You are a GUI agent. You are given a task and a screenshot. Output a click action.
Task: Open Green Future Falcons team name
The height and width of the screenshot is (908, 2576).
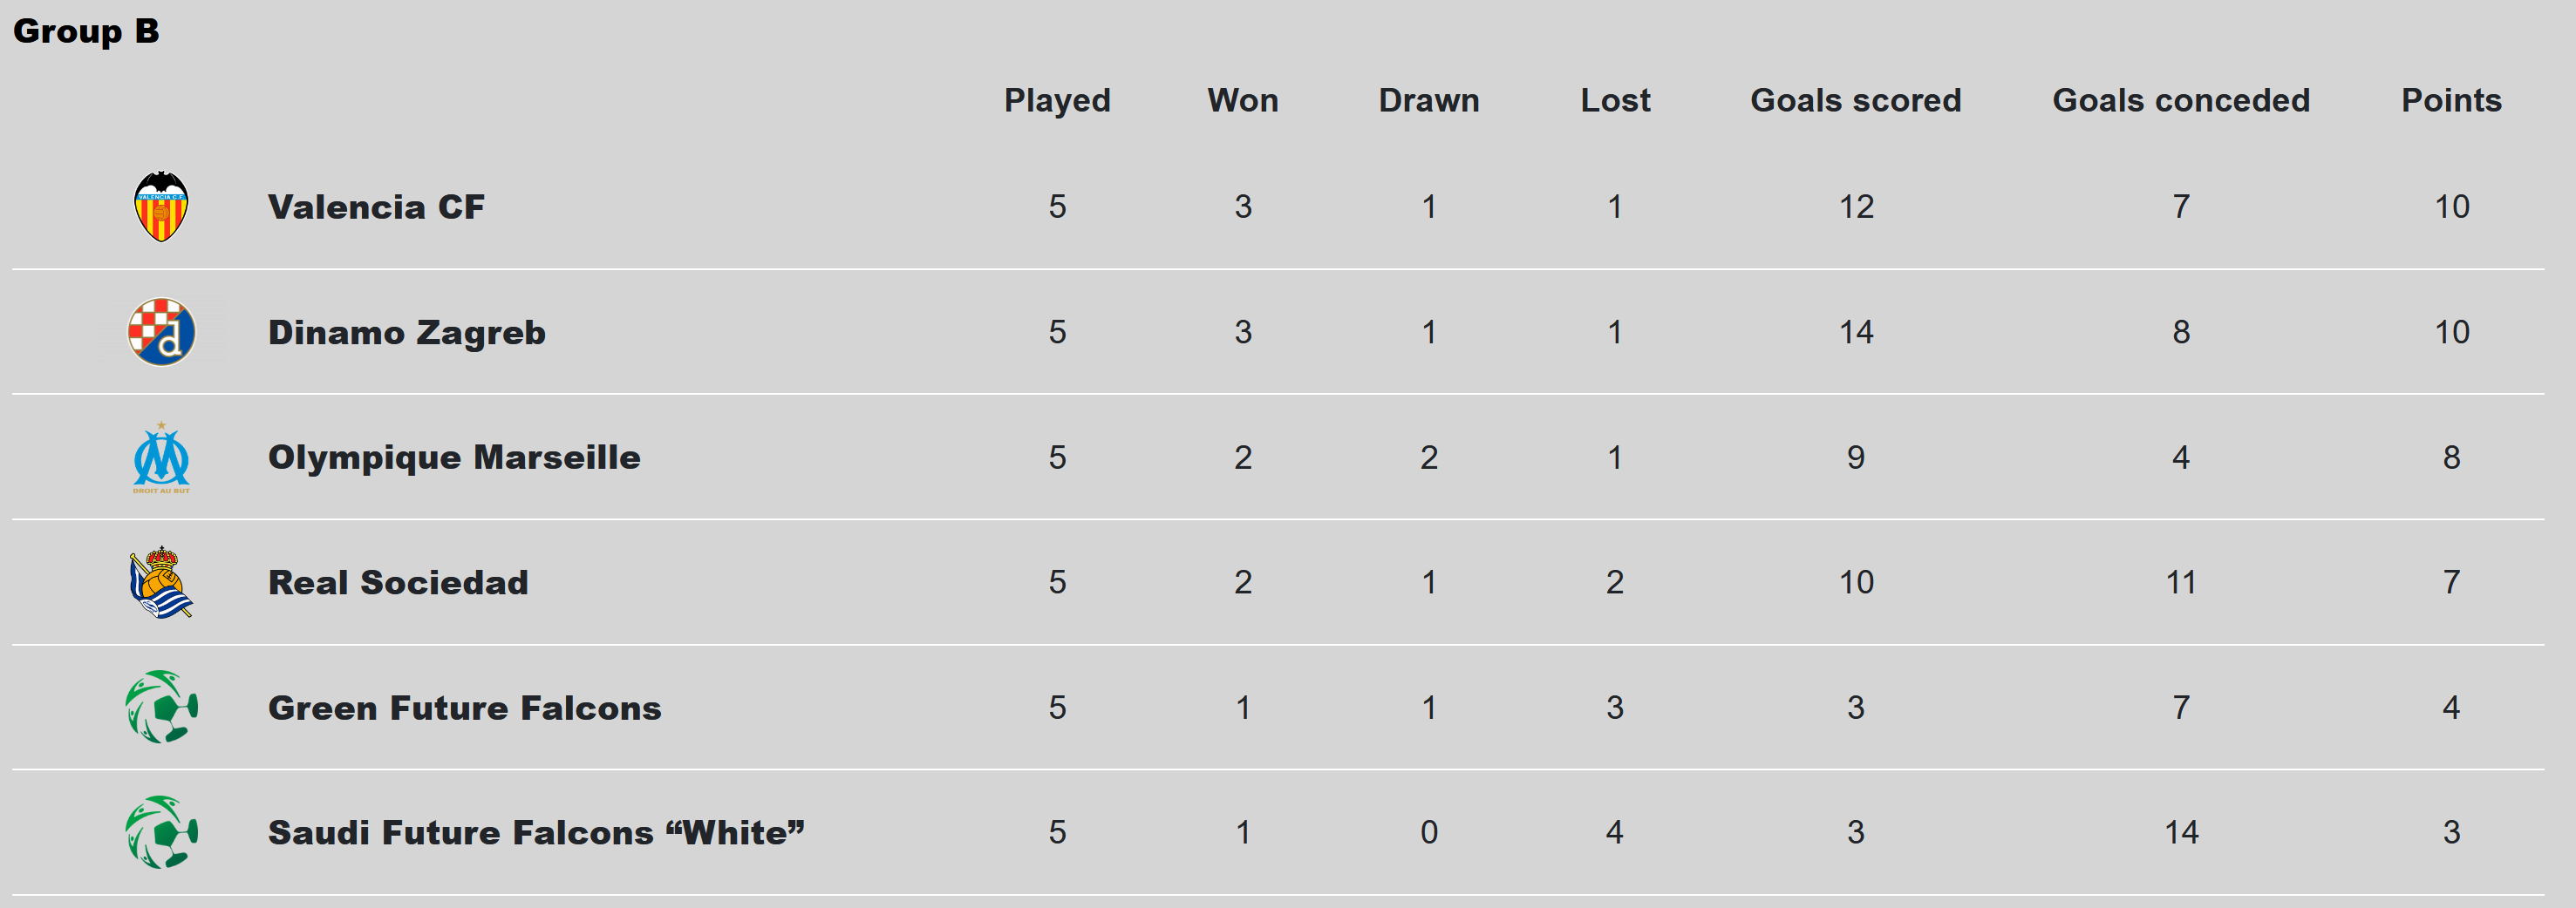click(464, 708)
